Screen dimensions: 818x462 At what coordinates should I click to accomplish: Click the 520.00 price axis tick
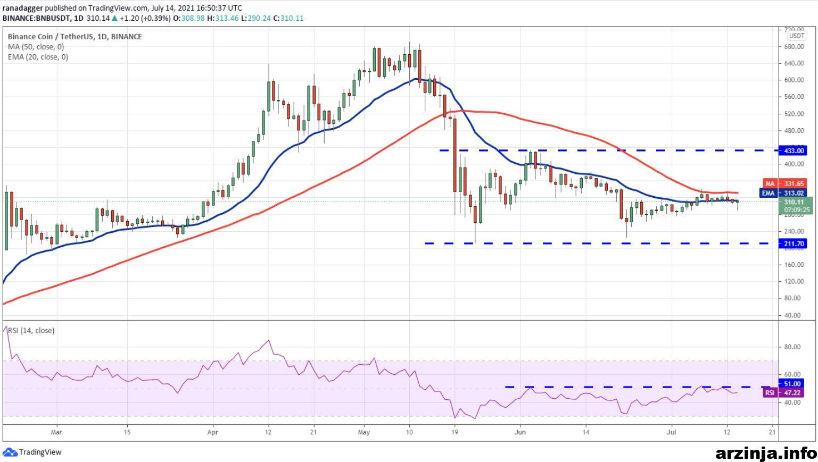point(793,114)
